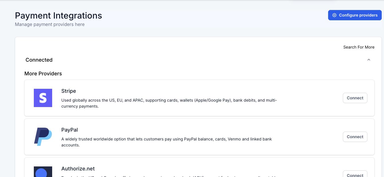Collapse the Connected section chevron
This screenshot has height=177, width=384.
click(x=369, y=60)
